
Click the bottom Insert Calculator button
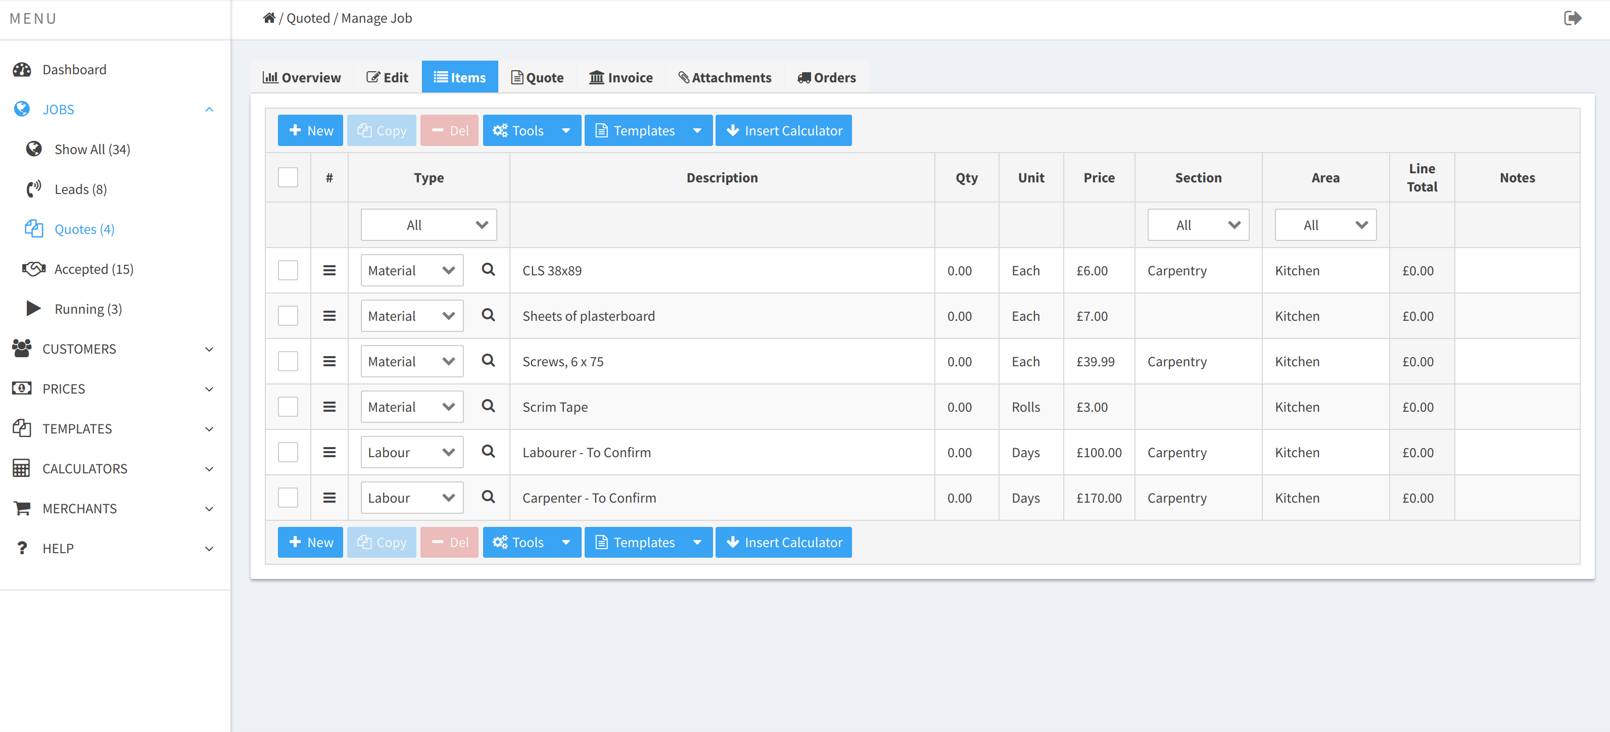click(x=784, y=542)
